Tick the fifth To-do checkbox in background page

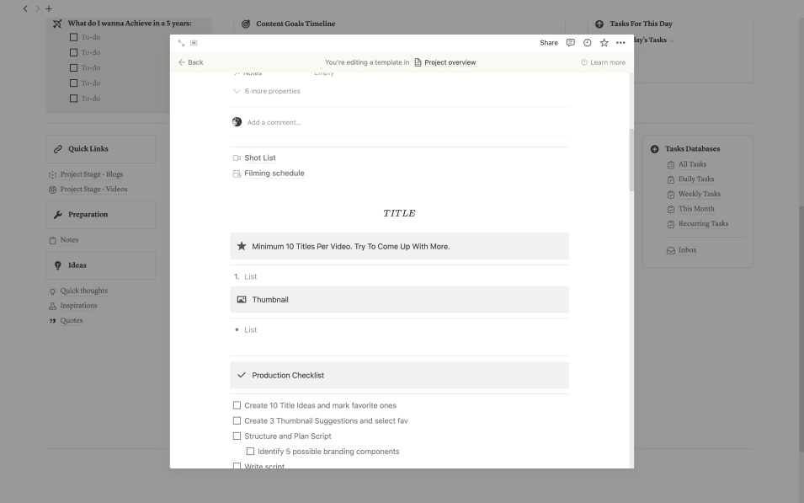point(73,99)
